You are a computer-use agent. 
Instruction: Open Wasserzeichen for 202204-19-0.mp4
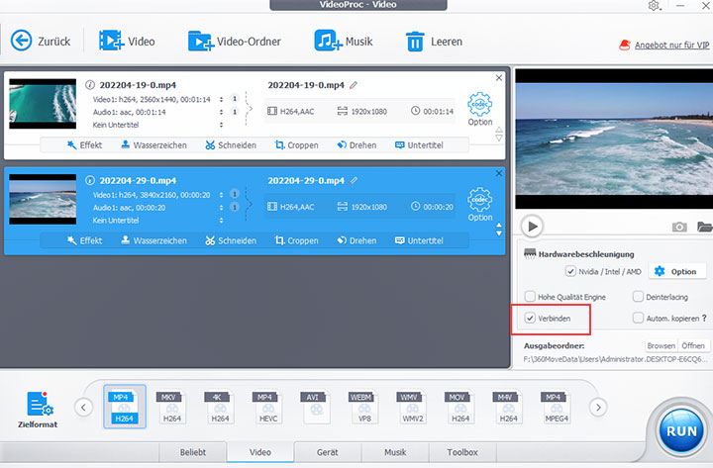(153, 144)
